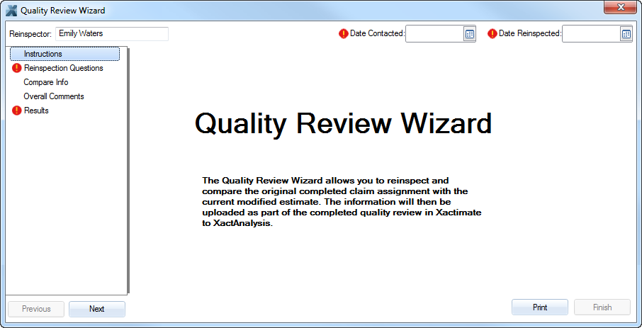Switch to the Results step
The width and height of the screenshot is (642, 328).
[x=36, y=111]
